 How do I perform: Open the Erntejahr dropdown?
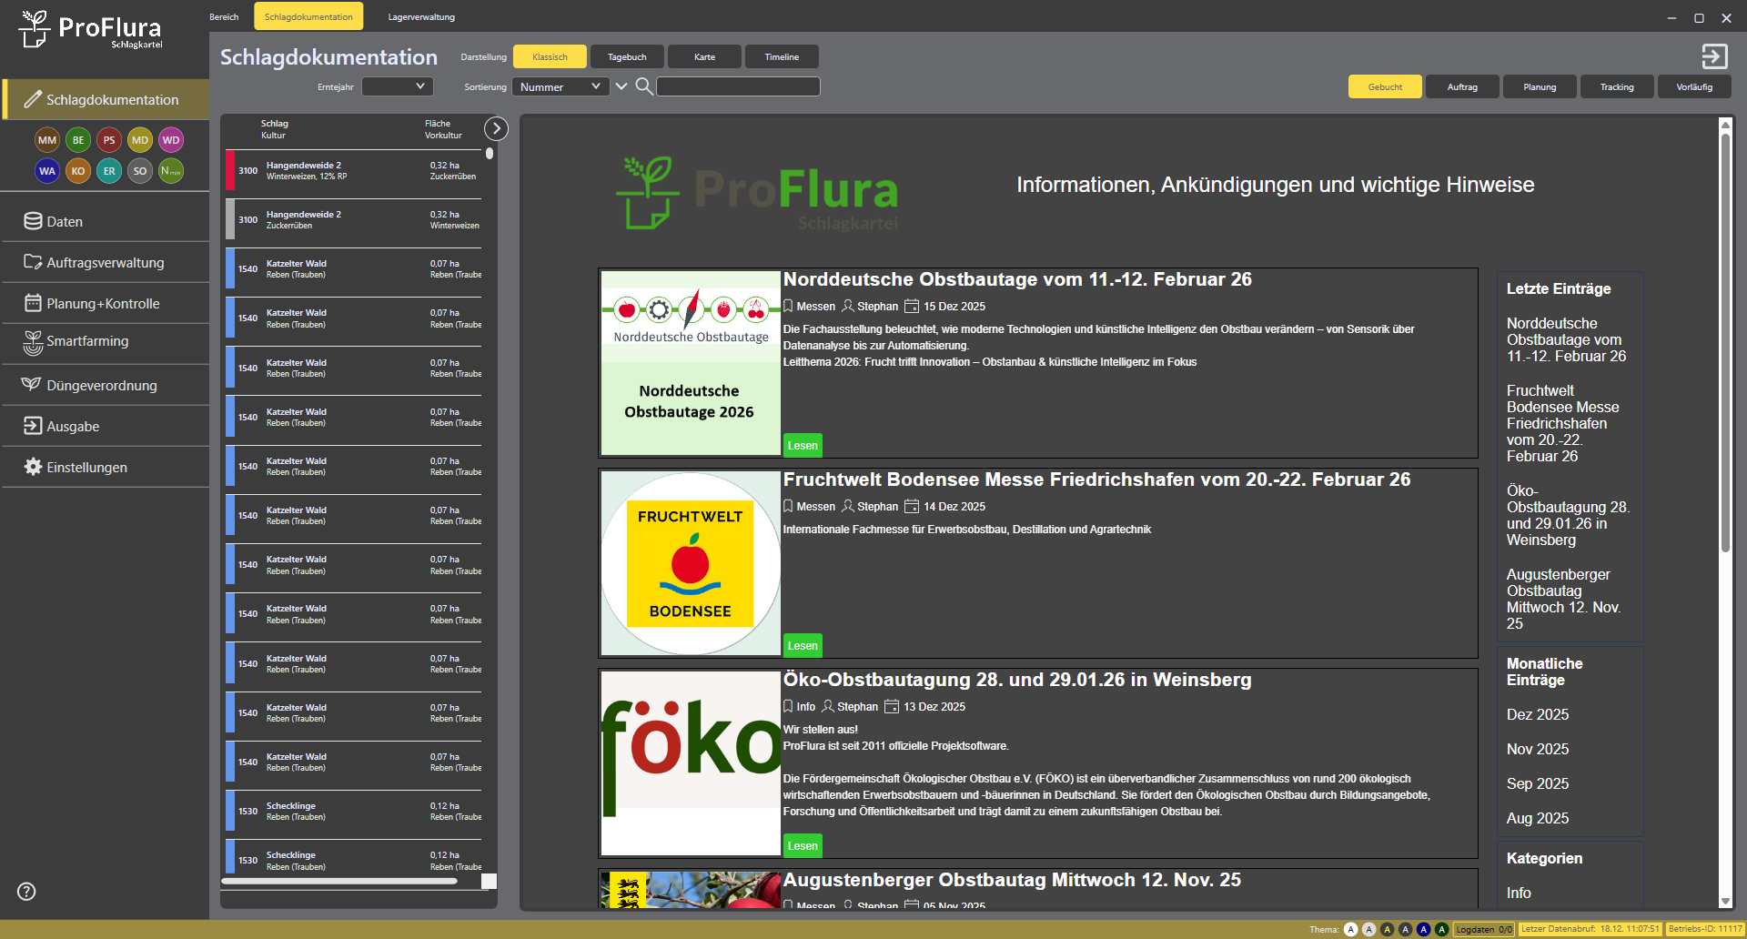[398, 86]
